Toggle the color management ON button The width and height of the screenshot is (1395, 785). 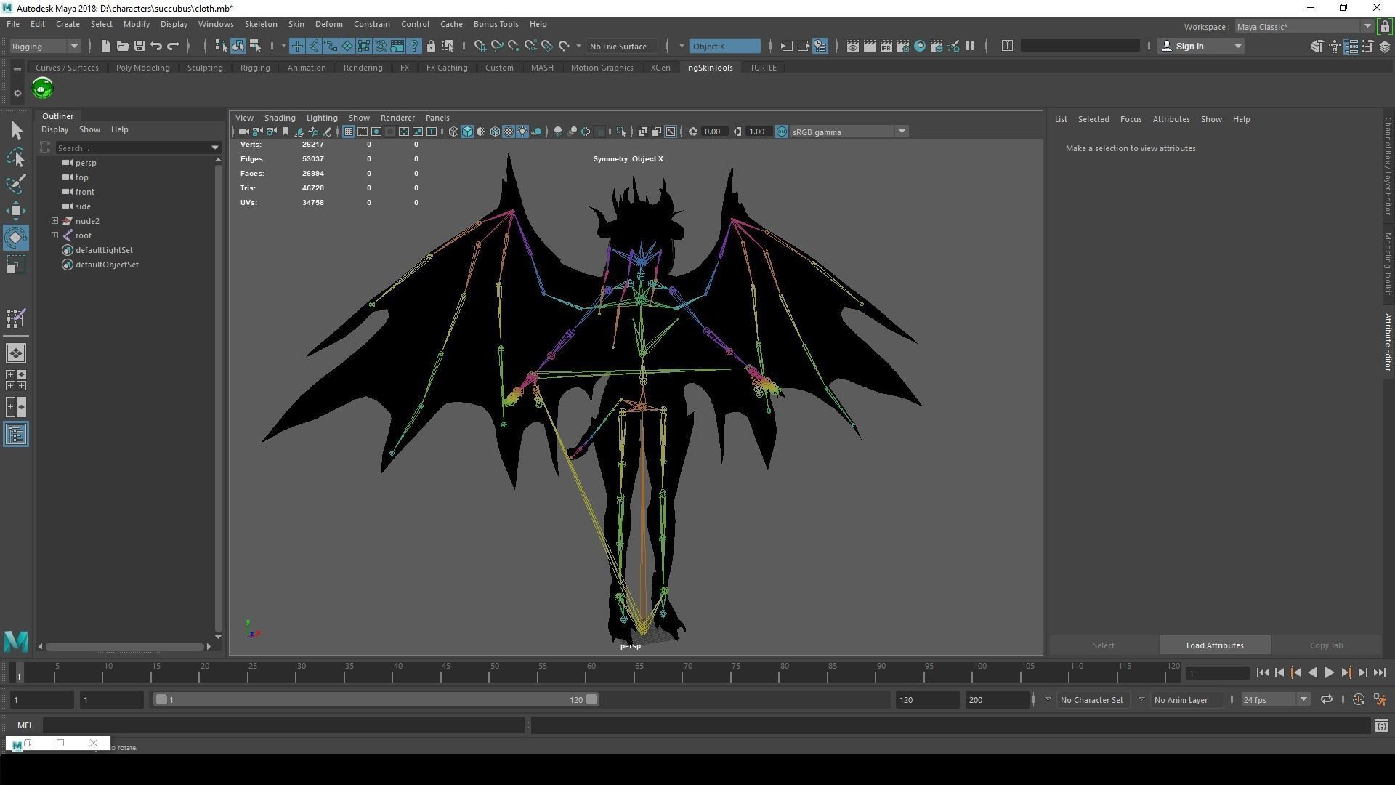pos(782,132)
